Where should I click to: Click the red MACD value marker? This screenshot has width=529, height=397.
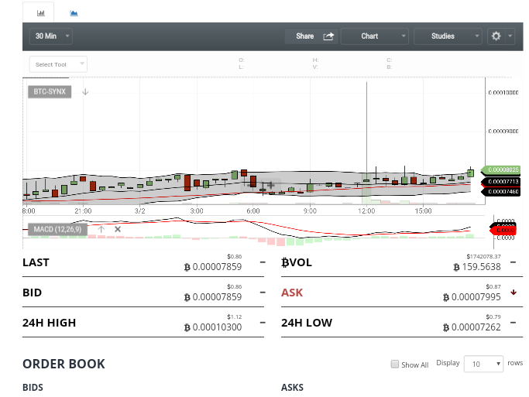(x=503, y=230)
